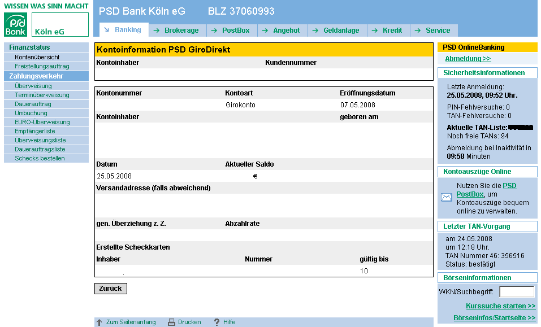Open the PSD PostBox link

click(x=486, y=190)
